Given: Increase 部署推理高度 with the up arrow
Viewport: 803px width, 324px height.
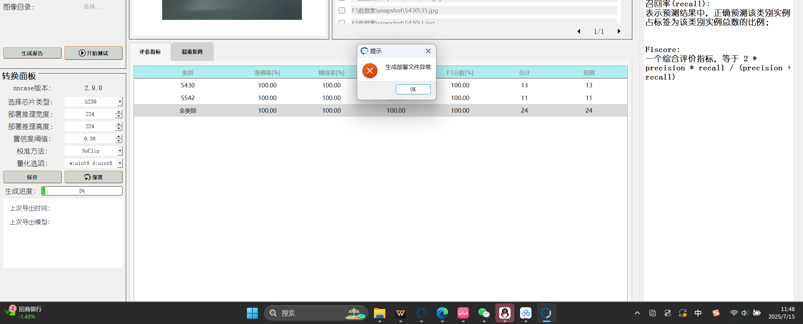Looking at the screenshot, I should click(x=119, y=124).
